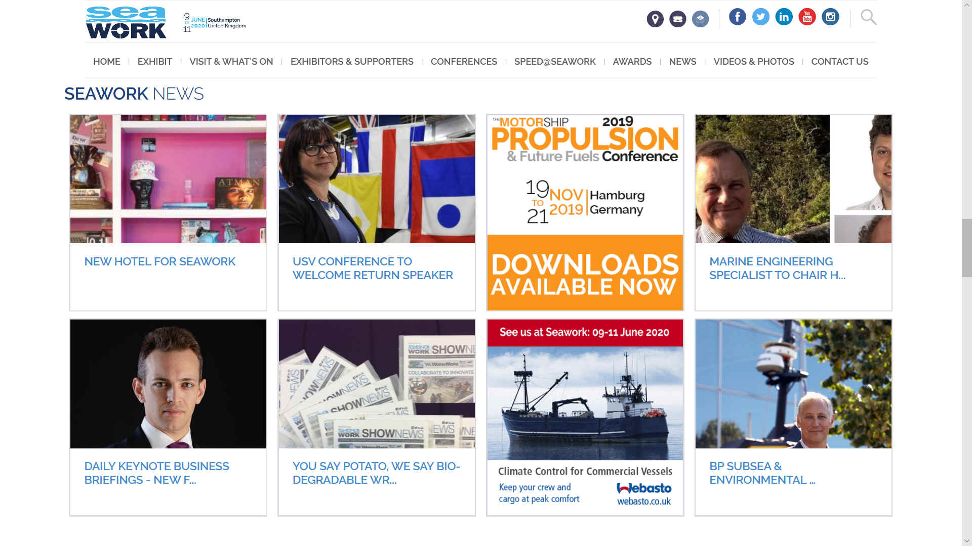Select EXHIBITORS & SUPPORTERS menu item
The image size is (972, 546).
(352, 62)
